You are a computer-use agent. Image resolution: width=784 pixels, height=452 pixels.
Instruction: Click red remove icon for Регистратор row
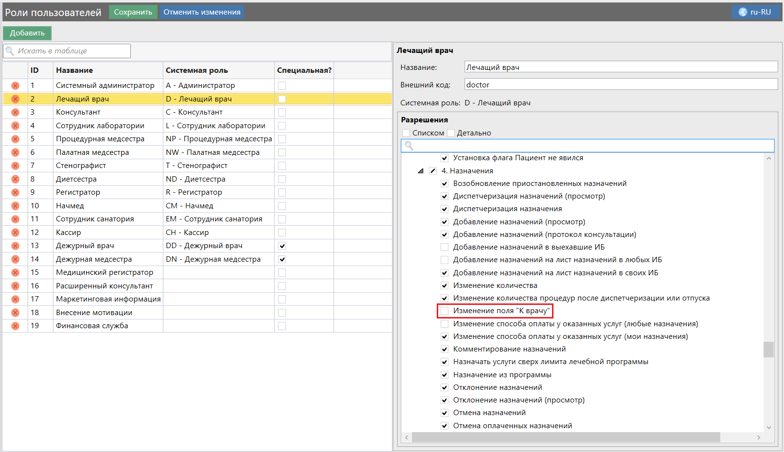15,193
